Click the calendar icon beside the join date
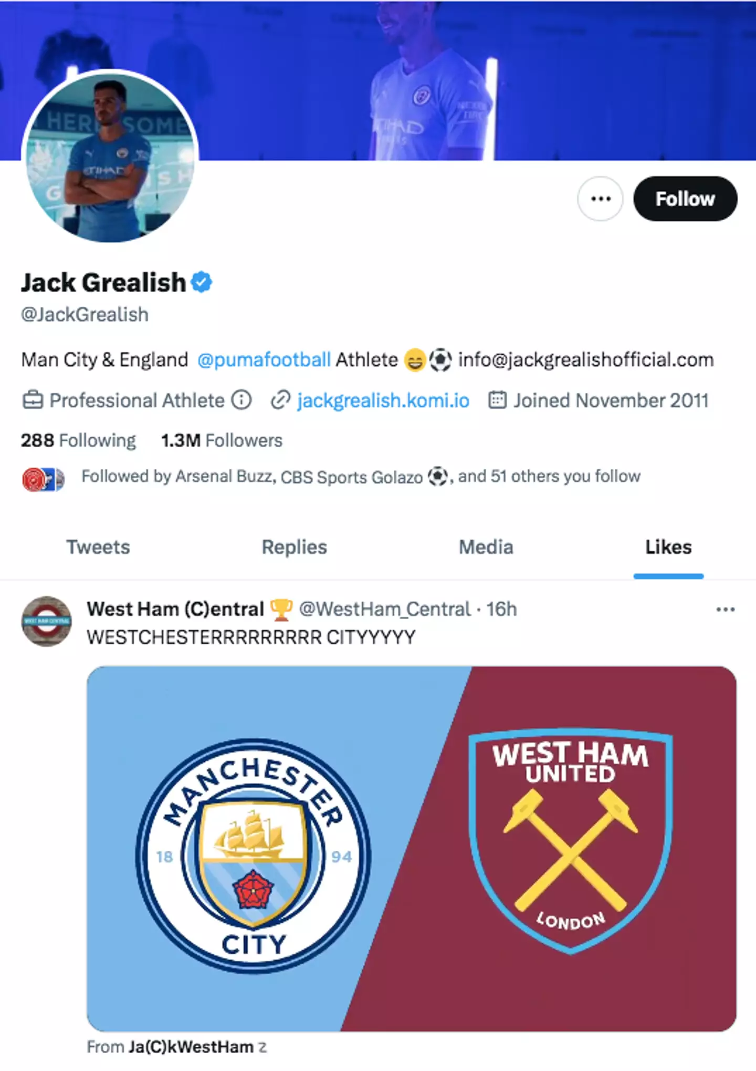Viewport: 756px width, 1071px height. coord(497,400)
